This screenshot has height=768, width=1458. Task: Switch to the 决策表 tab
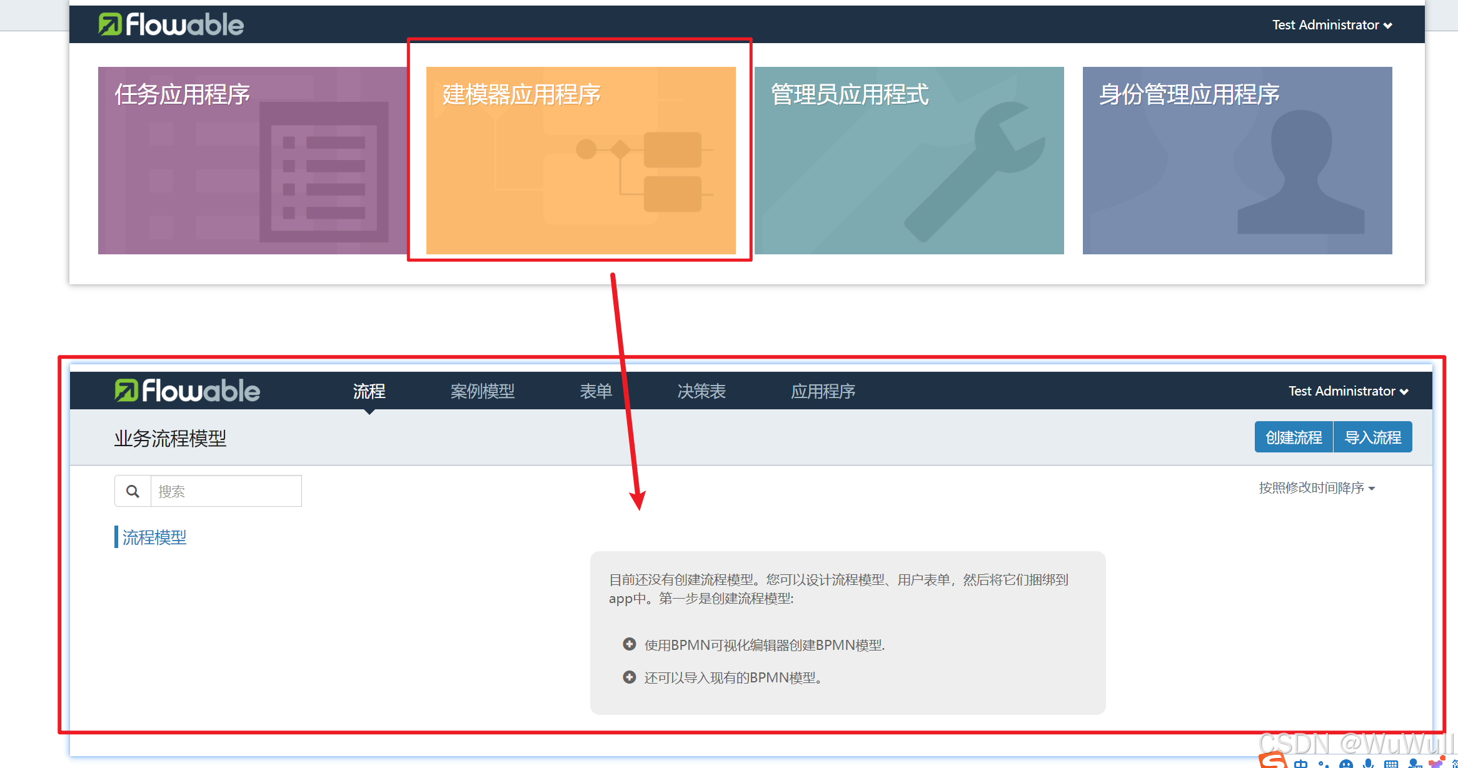point(701,391)
